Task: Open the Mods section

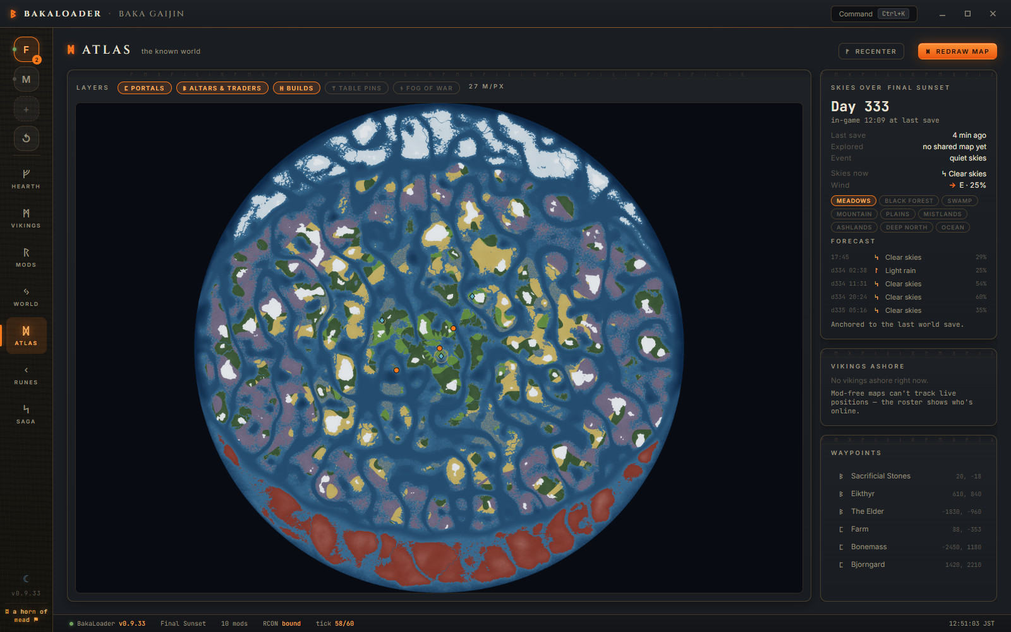Action: pyautogui.click(x=26, y=257)
